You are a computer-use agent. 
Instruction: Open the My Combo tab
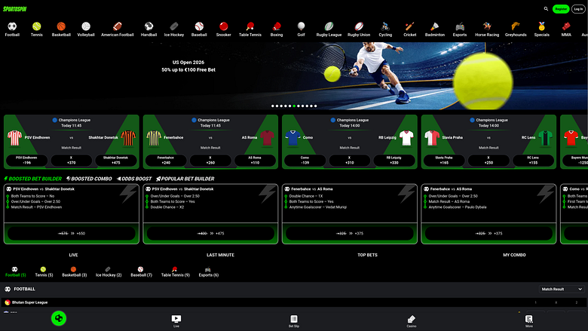tap(514, 255)
